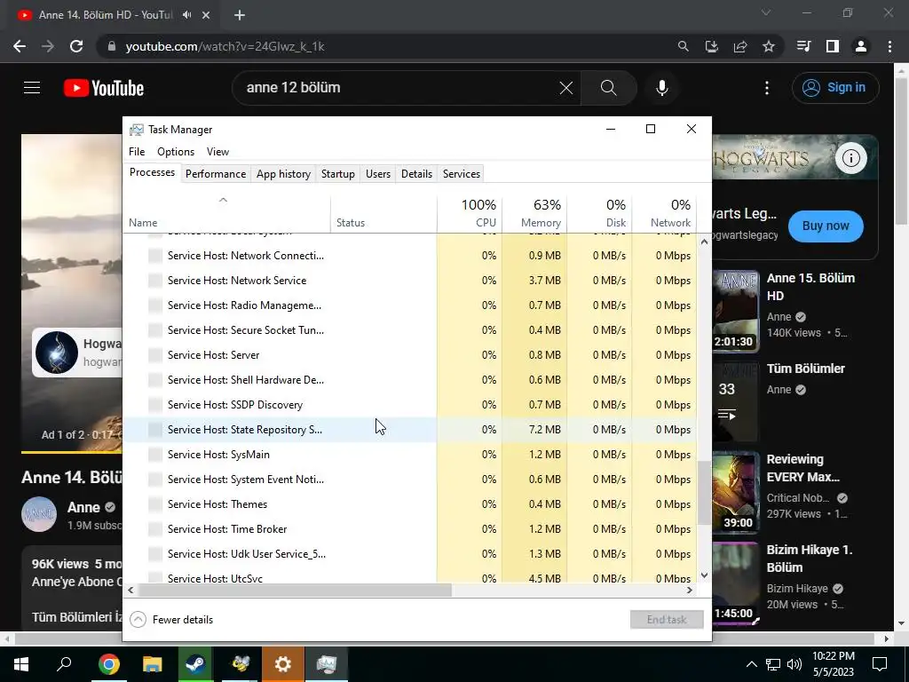Select Service Host: SysMain process row
Screen dimensions: 909x682
click(x=410, y=455)
